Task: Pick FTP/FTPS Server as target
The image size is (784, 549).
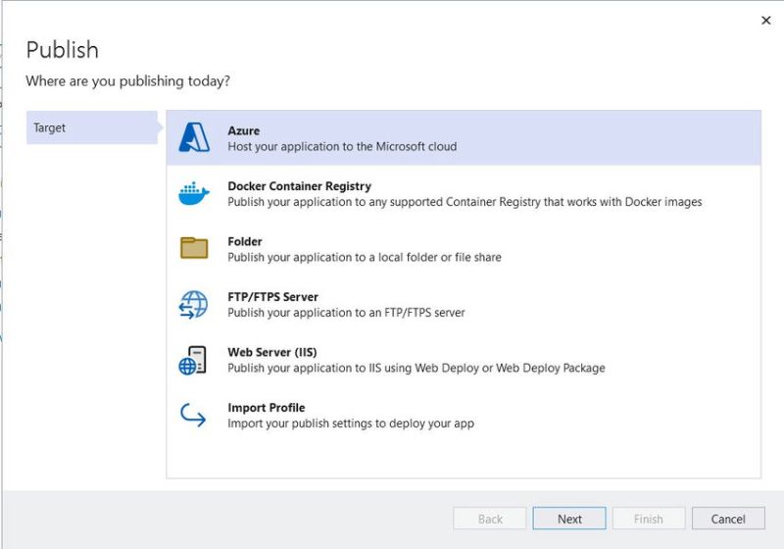Action: pyautogui.click(x=464, y=305)
